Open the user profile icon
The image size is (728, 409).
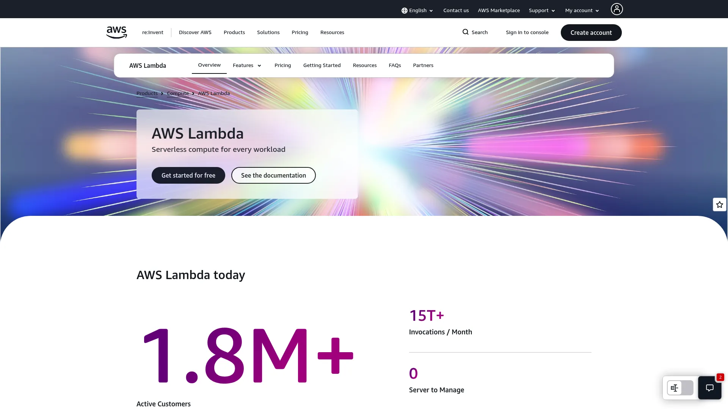click(617, 9)
